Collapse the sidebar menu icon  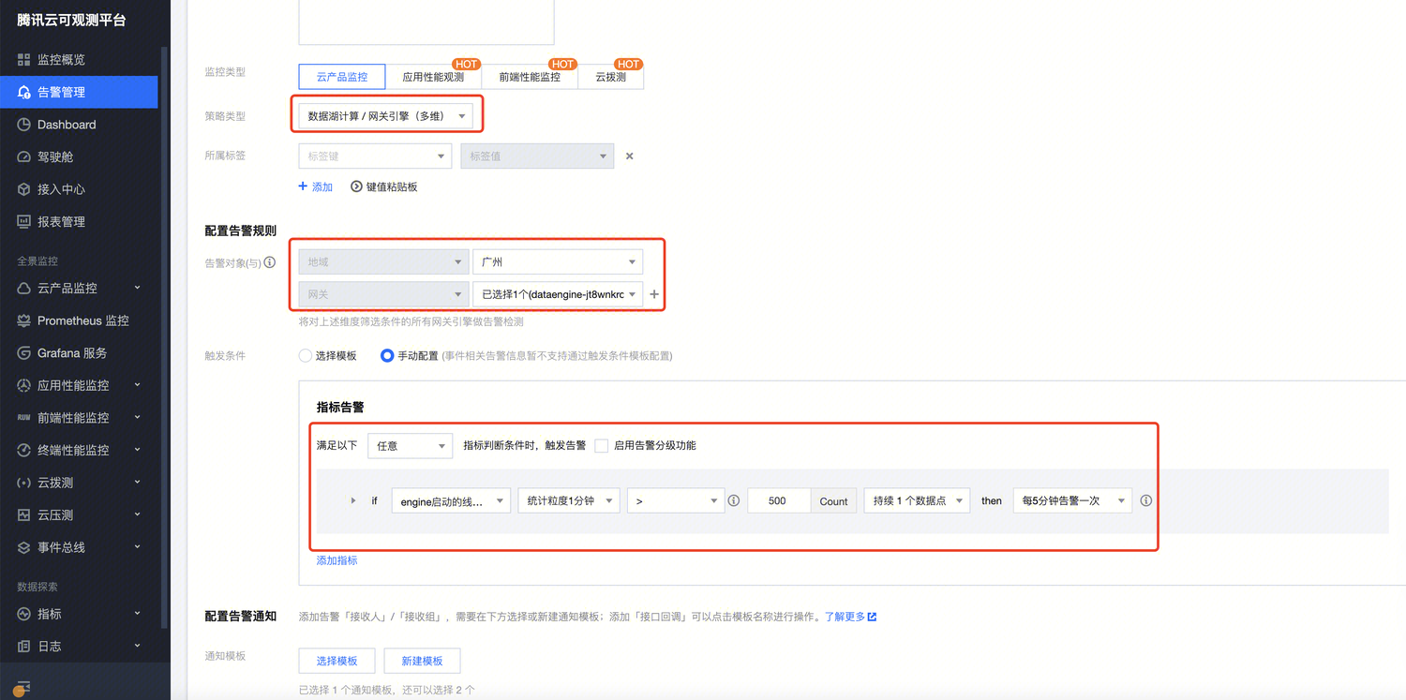(x=23, y=687)
